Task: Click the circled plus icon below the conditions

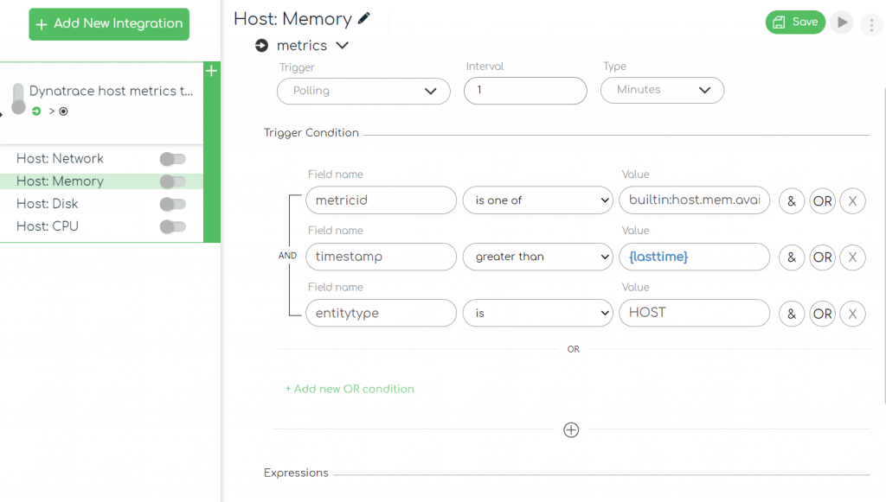Action: [x=571, y=429]
